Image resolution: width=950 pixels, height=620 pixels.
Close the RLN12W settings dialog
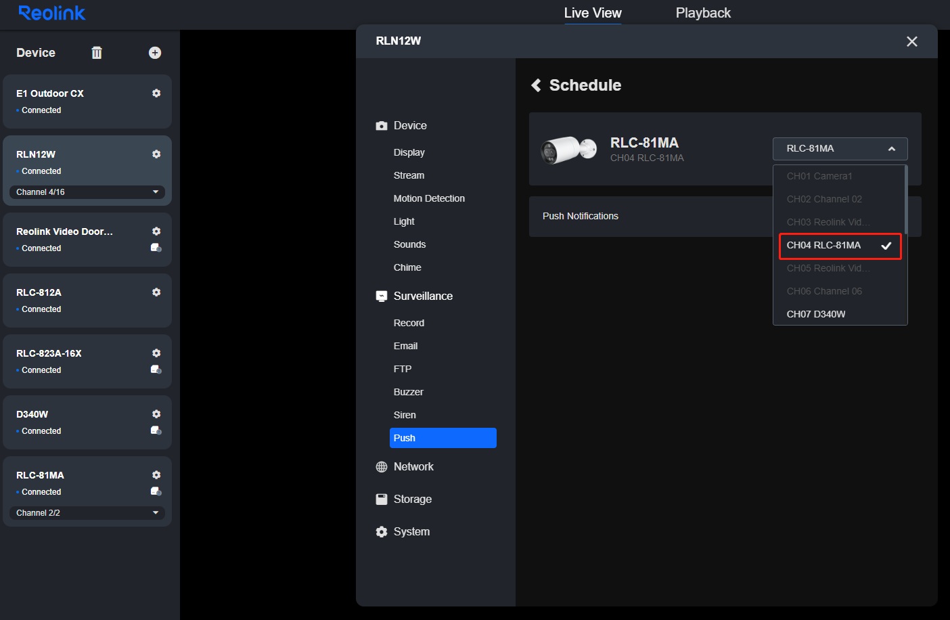tap(911, 41)
